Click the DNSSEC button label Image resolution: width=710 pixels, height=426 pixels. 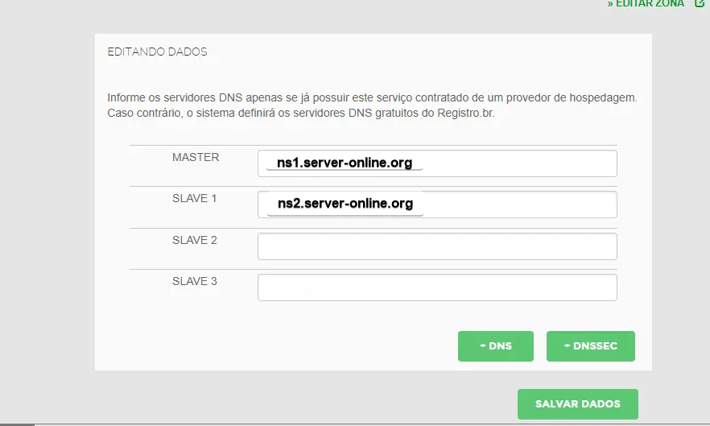point(596,346)
